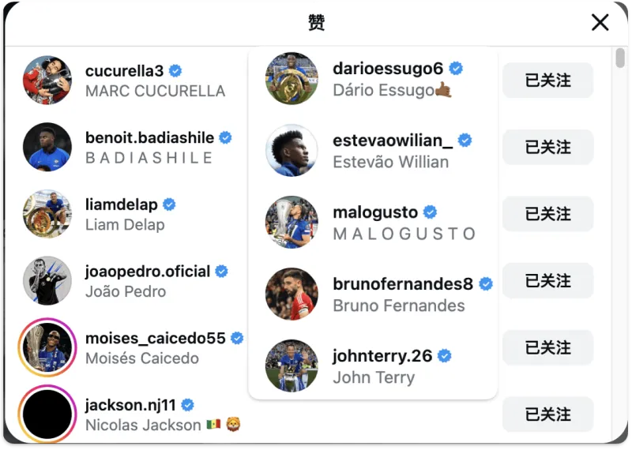View moises_caicedo55's story ring avatar

click(47, 347)
